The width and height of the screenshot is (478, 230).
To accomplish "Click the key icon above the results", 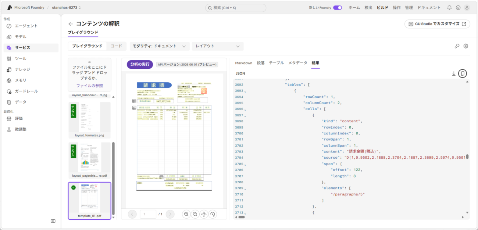I will pos(457,46).
